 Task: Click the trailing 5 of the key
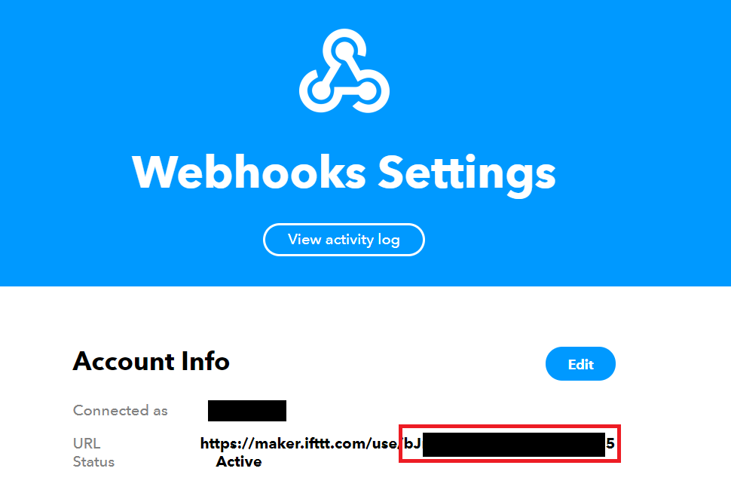pyautogui.click(x=610, y=443)
